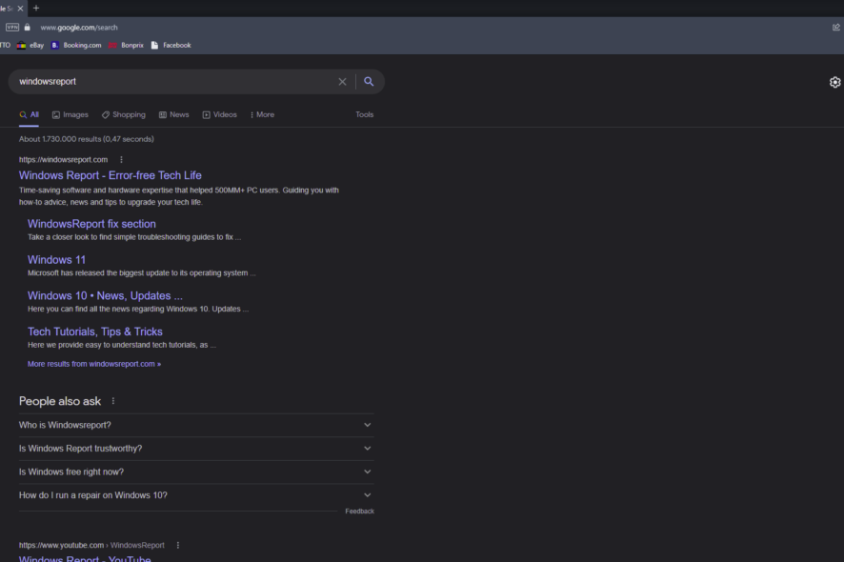The width and height of the screenshot is (844, 562).
Task: Open options menu beside windowsreport.com URL
Action: click(121, 159)
